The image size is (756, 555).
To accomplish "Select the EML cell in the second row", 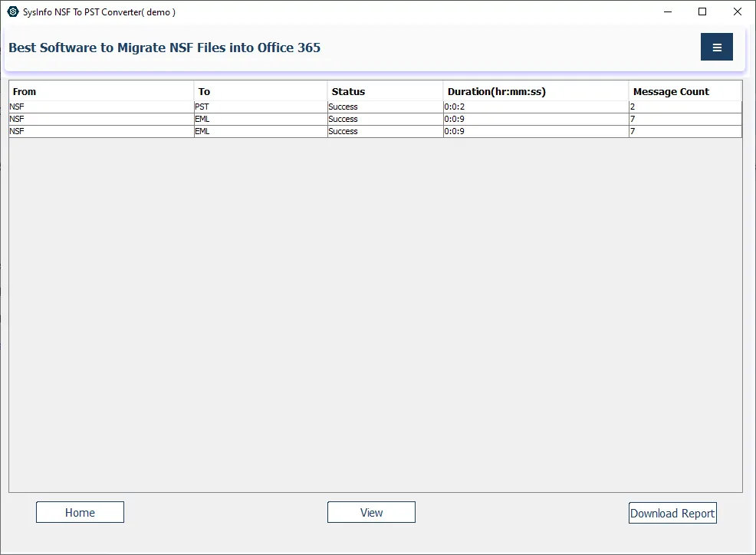I will pyautogui.click(x=261, y=120).
